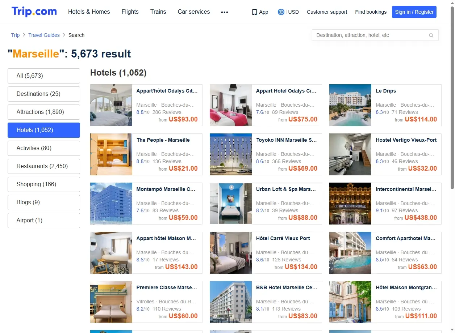The image size is (455, 333).
Task: Click Trip breadcrumb link
Action: (x=15, y=35)
